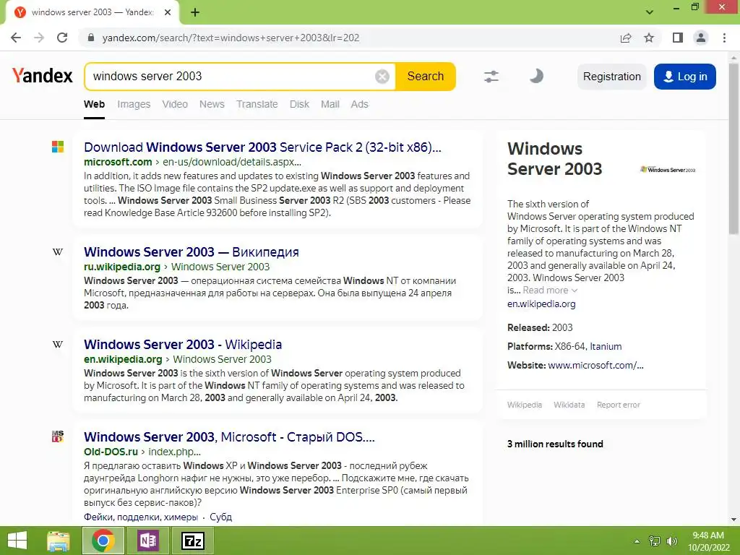This screenshot has height=555, width=740.
Task: Open Фейки, подделки, химеры sublink
Action: point(141,517)
